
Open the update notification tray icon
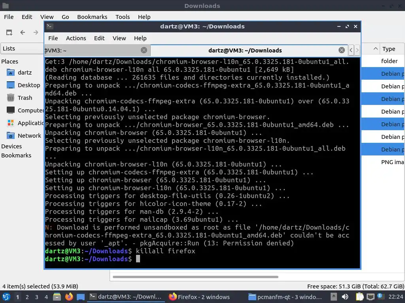point(380,296)
